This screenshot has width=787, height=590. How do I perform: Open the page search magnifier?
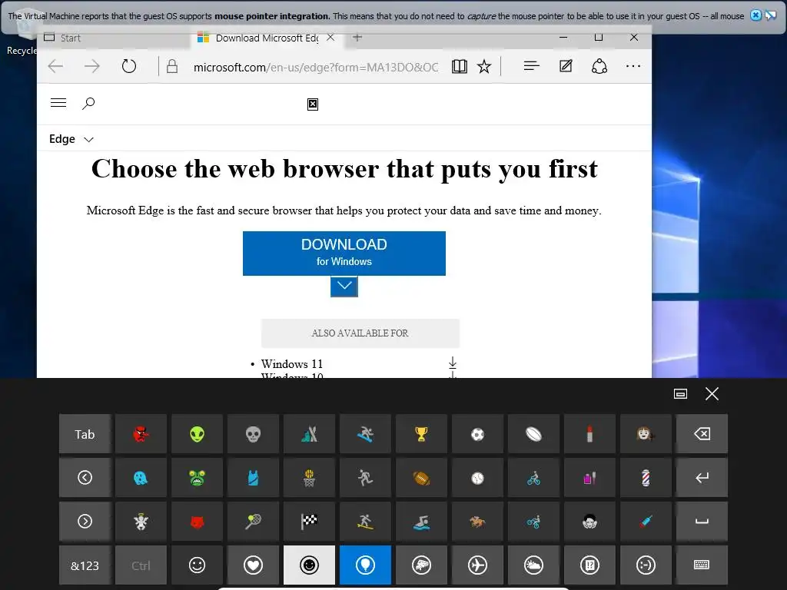[x=88, y=104]
